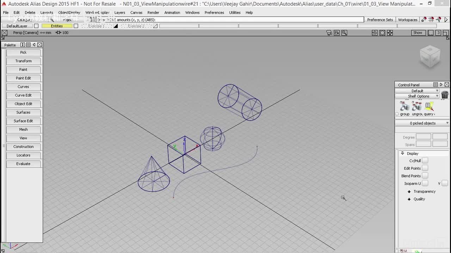Screen dimensions: 451x253
Task: Open the Canvas menu
Action: tap(136, 13)
